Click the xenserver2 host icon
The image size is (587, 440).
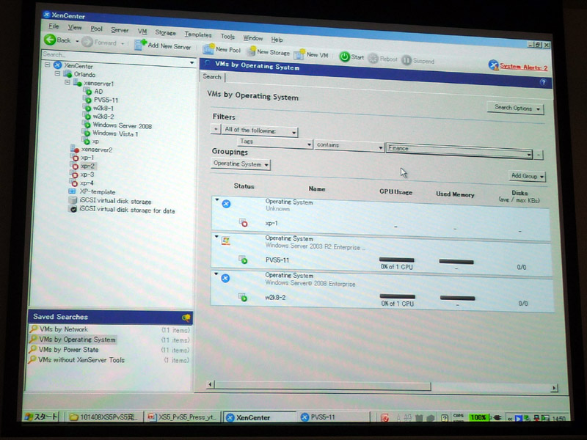coord(74,149)
